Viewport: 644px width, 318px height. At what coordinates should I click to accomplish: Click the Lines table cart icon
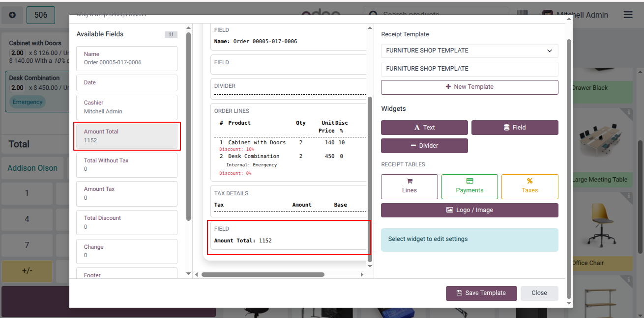pyautogui.click(x=409, y=181)
